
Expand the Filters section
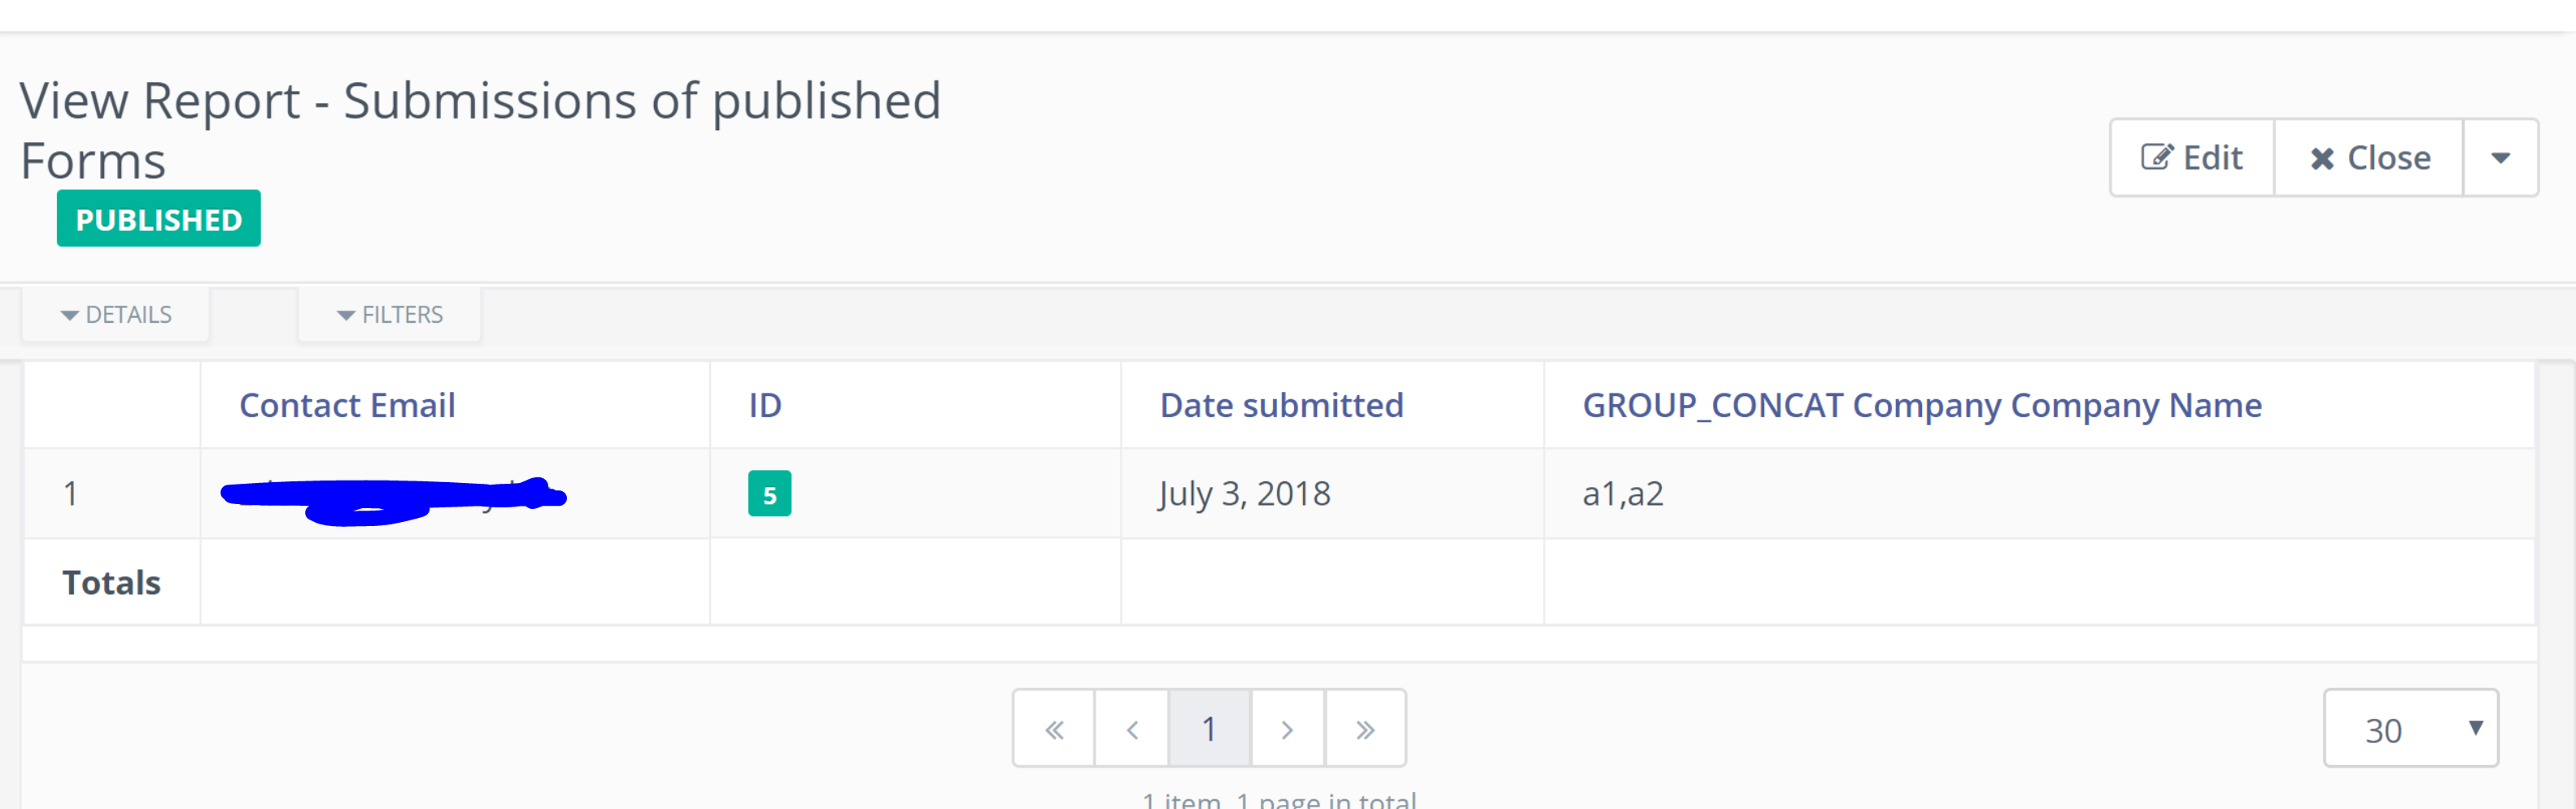point(390,315)
